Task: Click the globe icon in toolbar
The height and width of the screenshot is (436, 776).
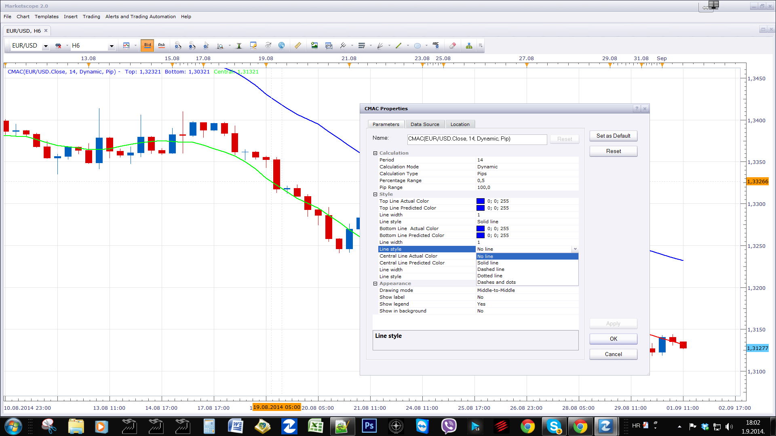Action: [282, 46]
